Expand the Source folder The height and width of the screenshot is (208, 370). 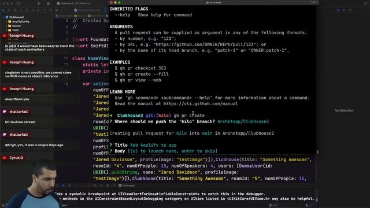point(6,25)
